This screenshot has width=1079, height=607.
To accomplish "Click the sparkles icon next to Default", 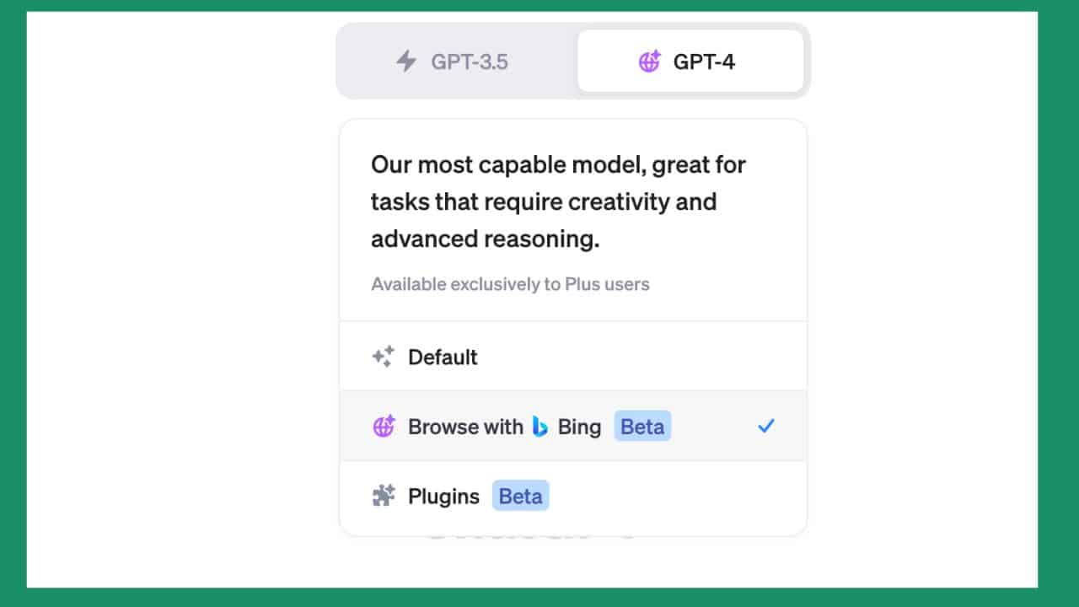I will pos(384,357).
